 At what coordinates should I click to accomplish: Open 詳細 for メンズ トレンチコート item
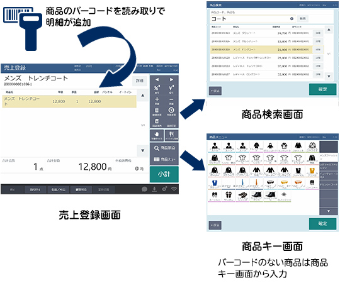pos(139,80)
